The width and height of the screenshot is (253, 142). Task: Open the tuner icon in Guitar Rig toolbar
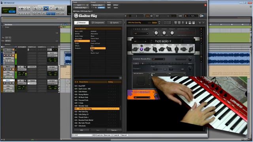183,23
